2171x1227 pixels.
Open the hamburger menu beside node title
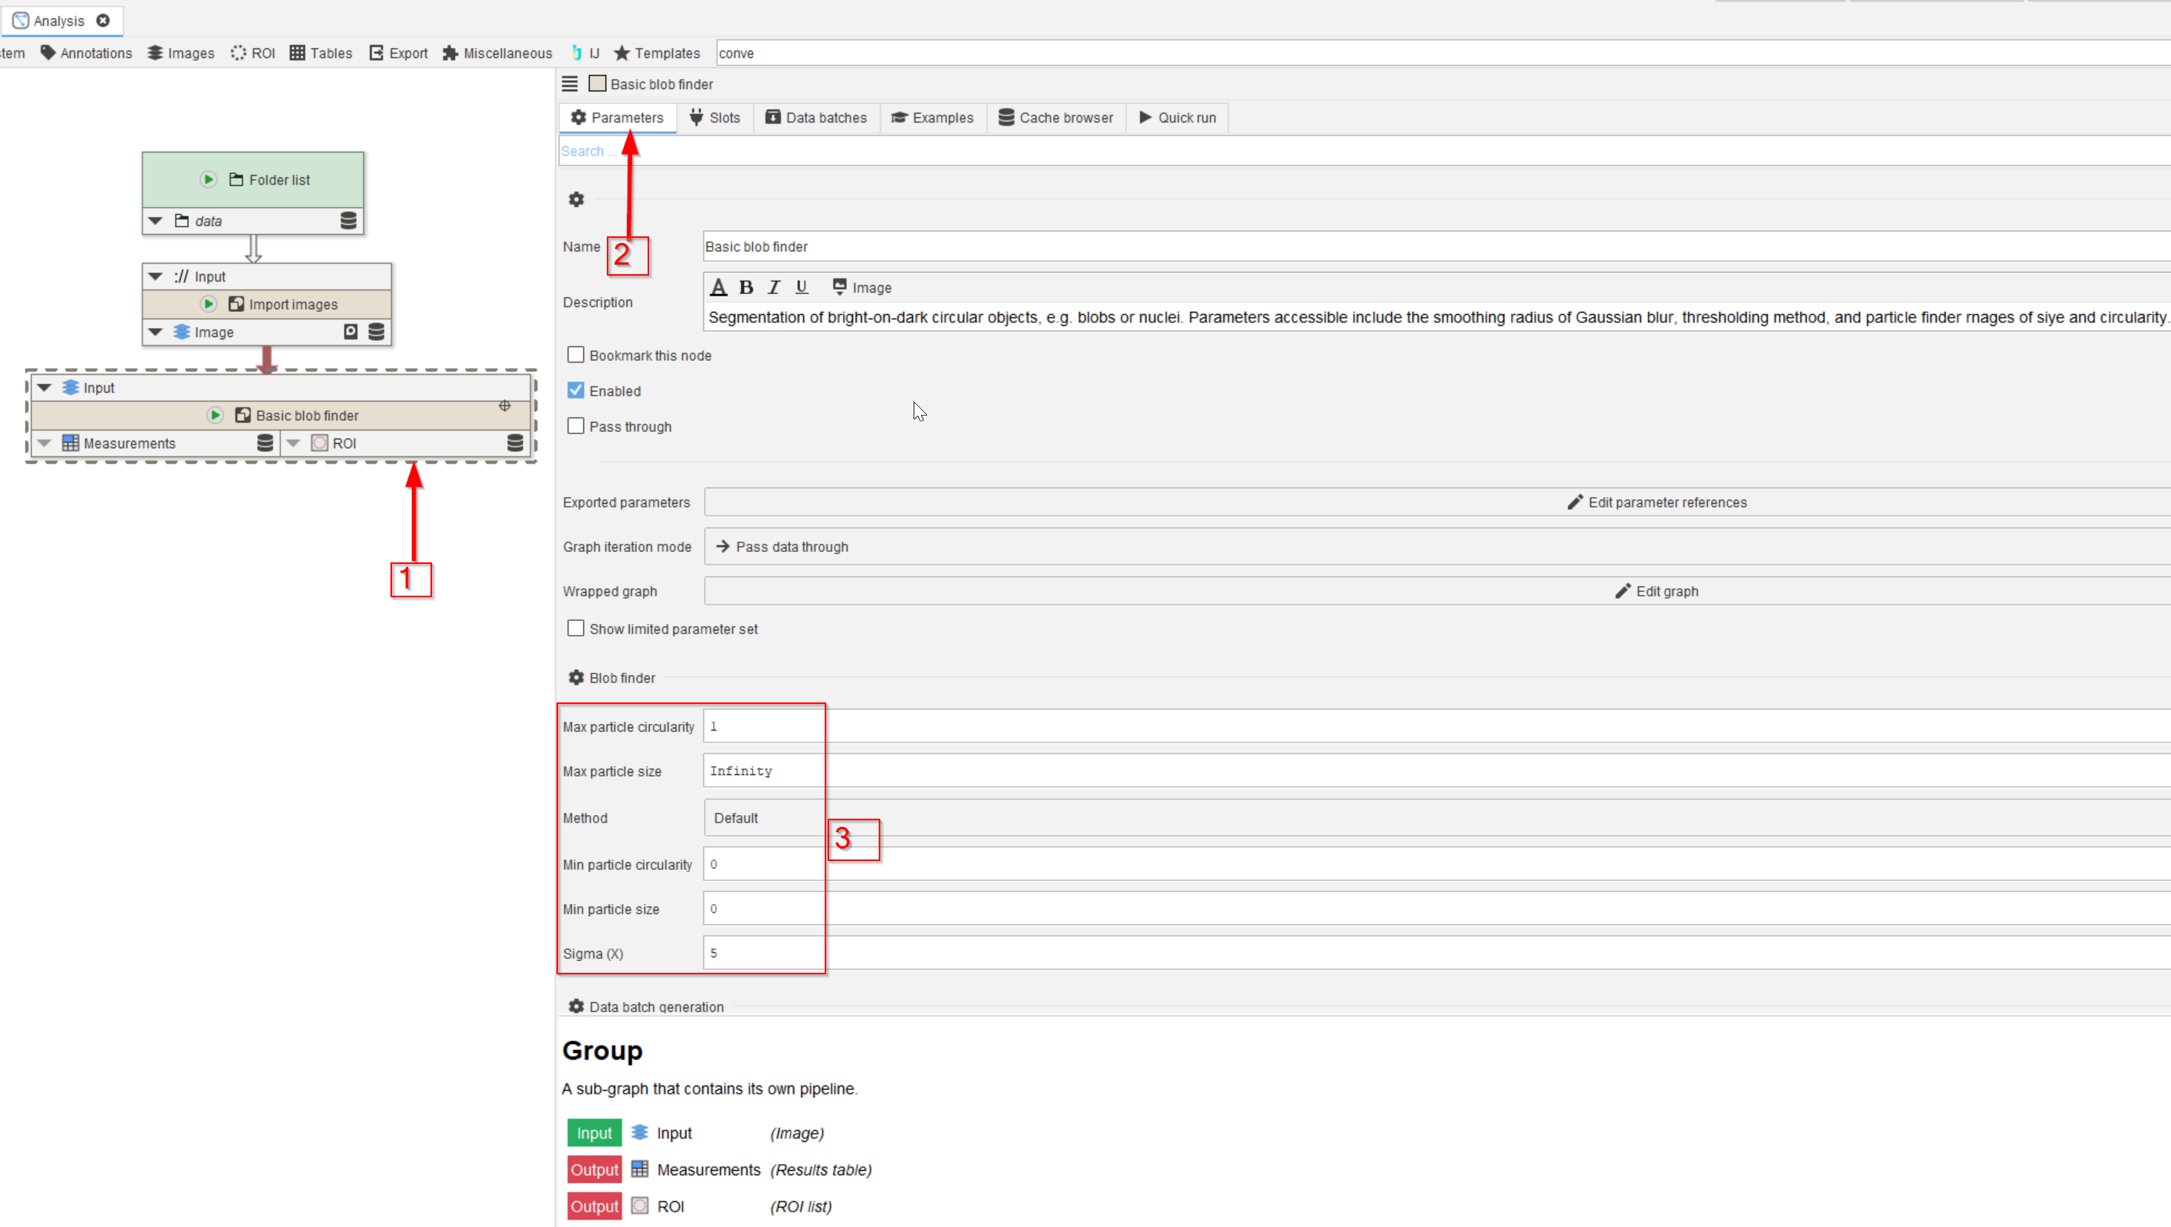[570, 84]
